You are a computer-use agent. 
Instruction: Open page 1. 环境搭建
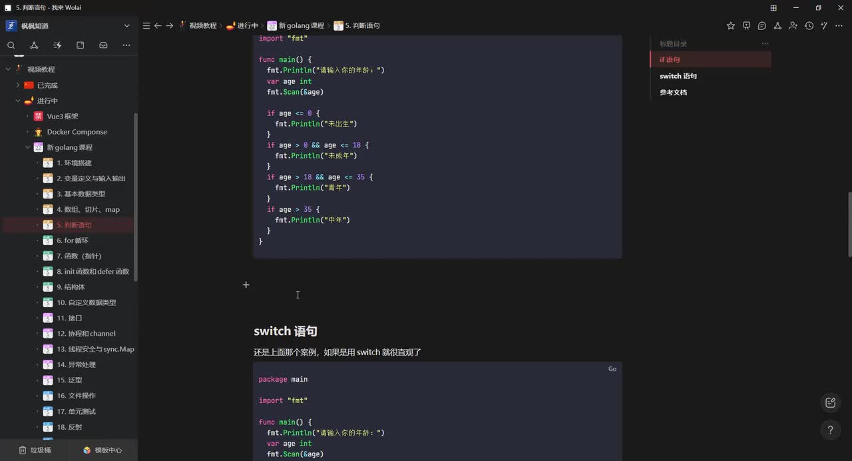click(x=74, y=163)
